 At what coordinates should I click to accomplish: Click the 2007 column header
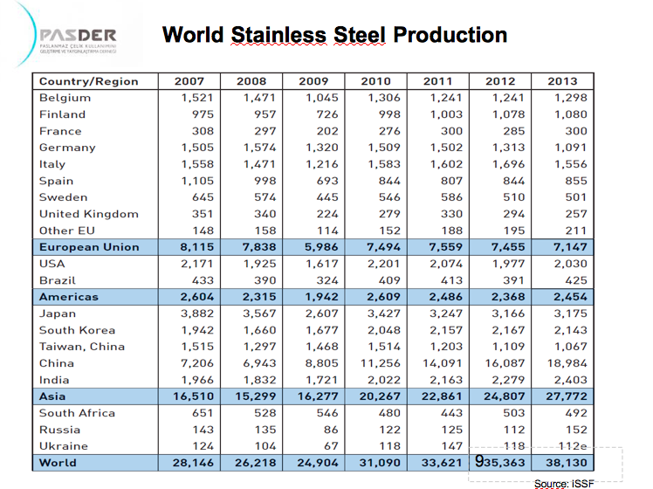[189, 81]
